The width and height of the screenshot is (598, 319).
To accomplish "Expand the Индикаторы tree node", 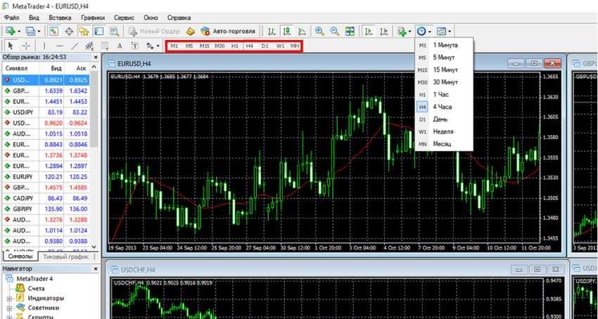I will click(9, 298).
